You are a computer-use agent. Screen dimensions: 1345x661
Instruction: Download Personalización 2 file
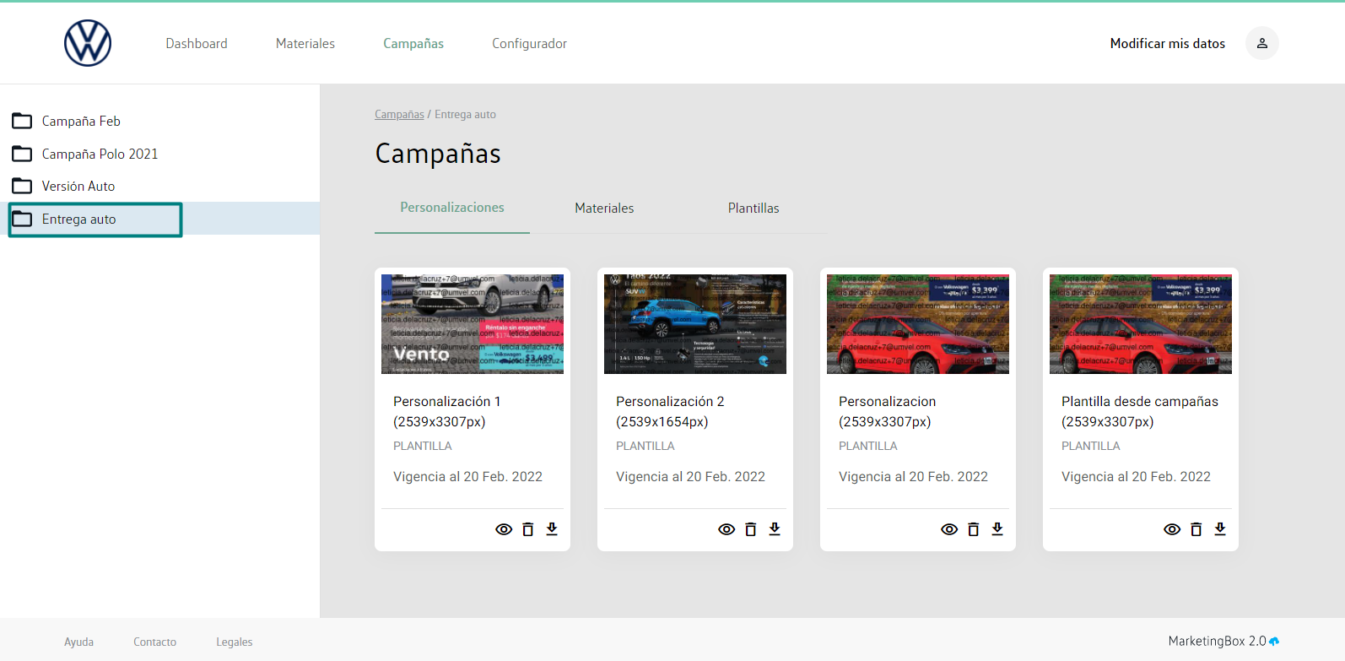coord(775,529)
